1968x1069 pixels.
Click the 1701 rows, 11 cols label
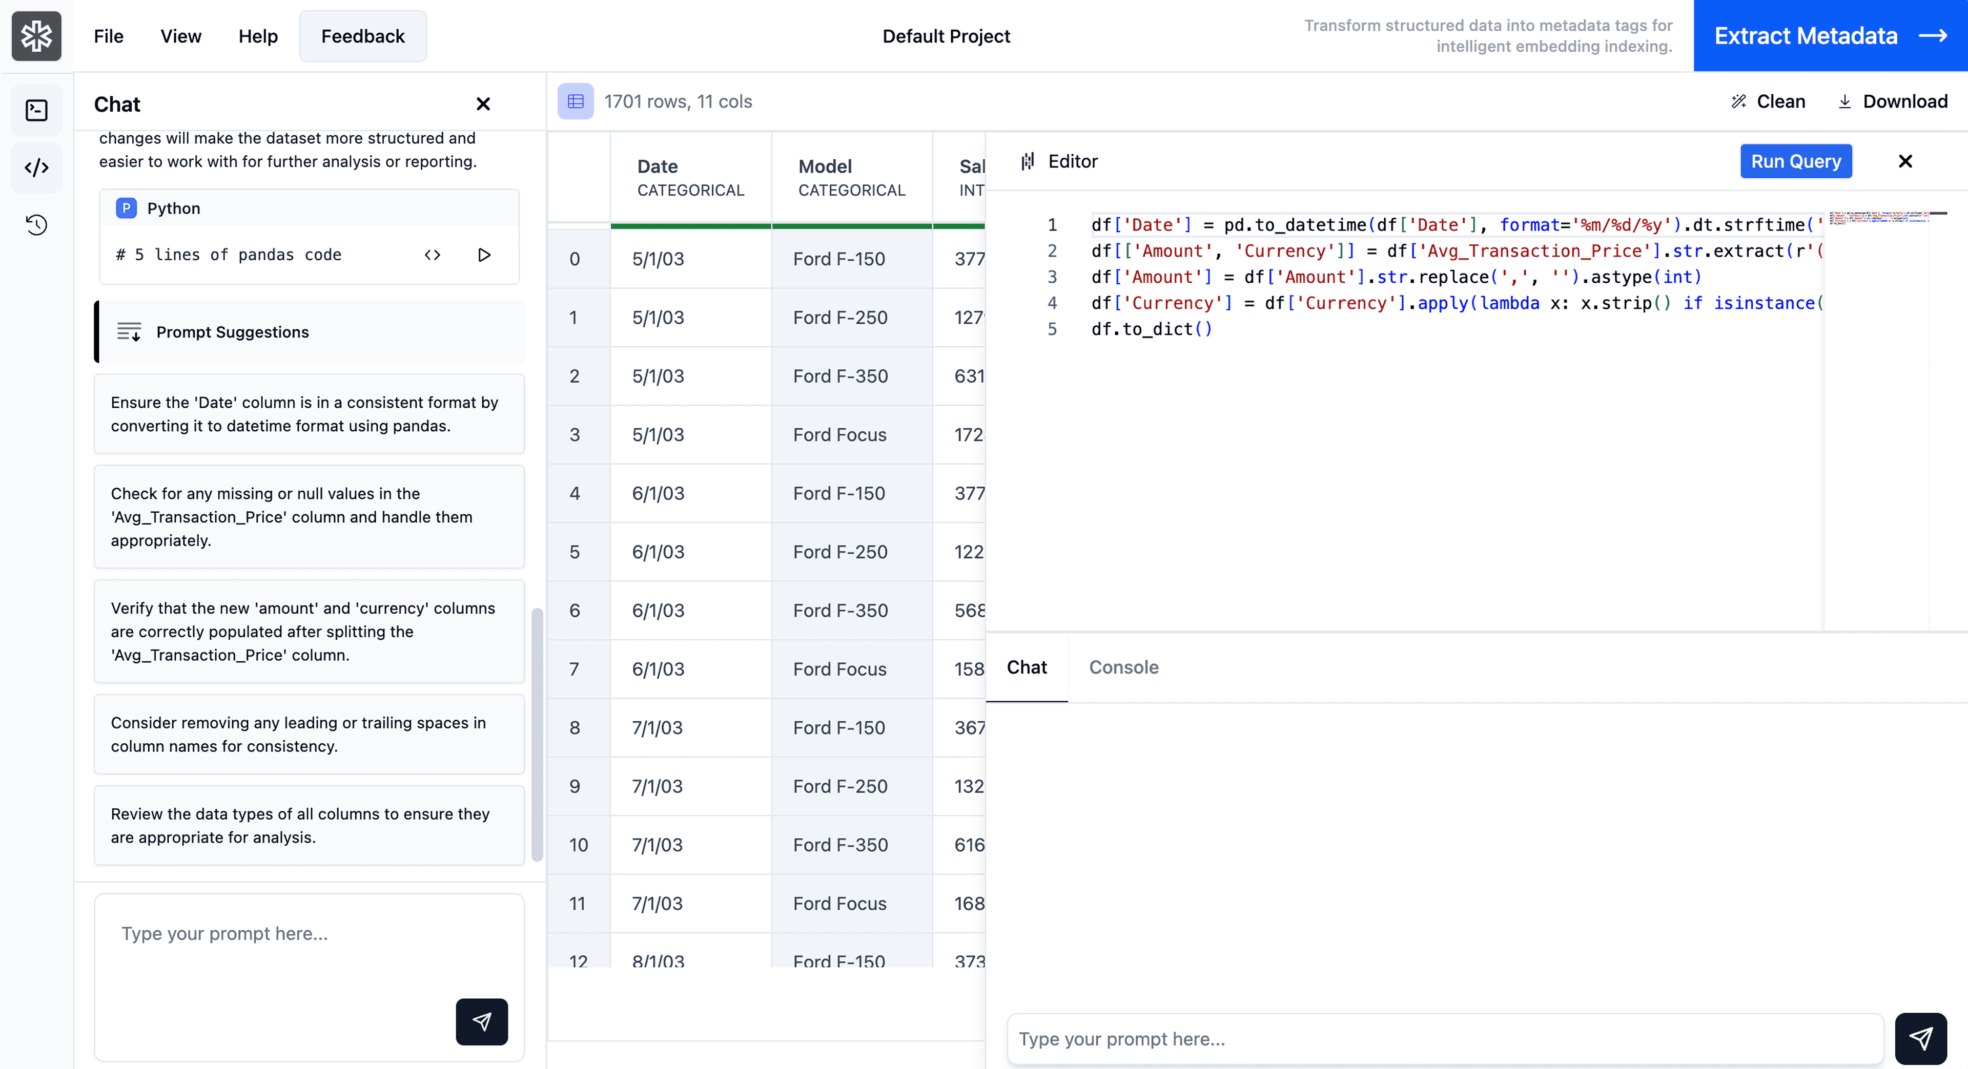[678, 101]
